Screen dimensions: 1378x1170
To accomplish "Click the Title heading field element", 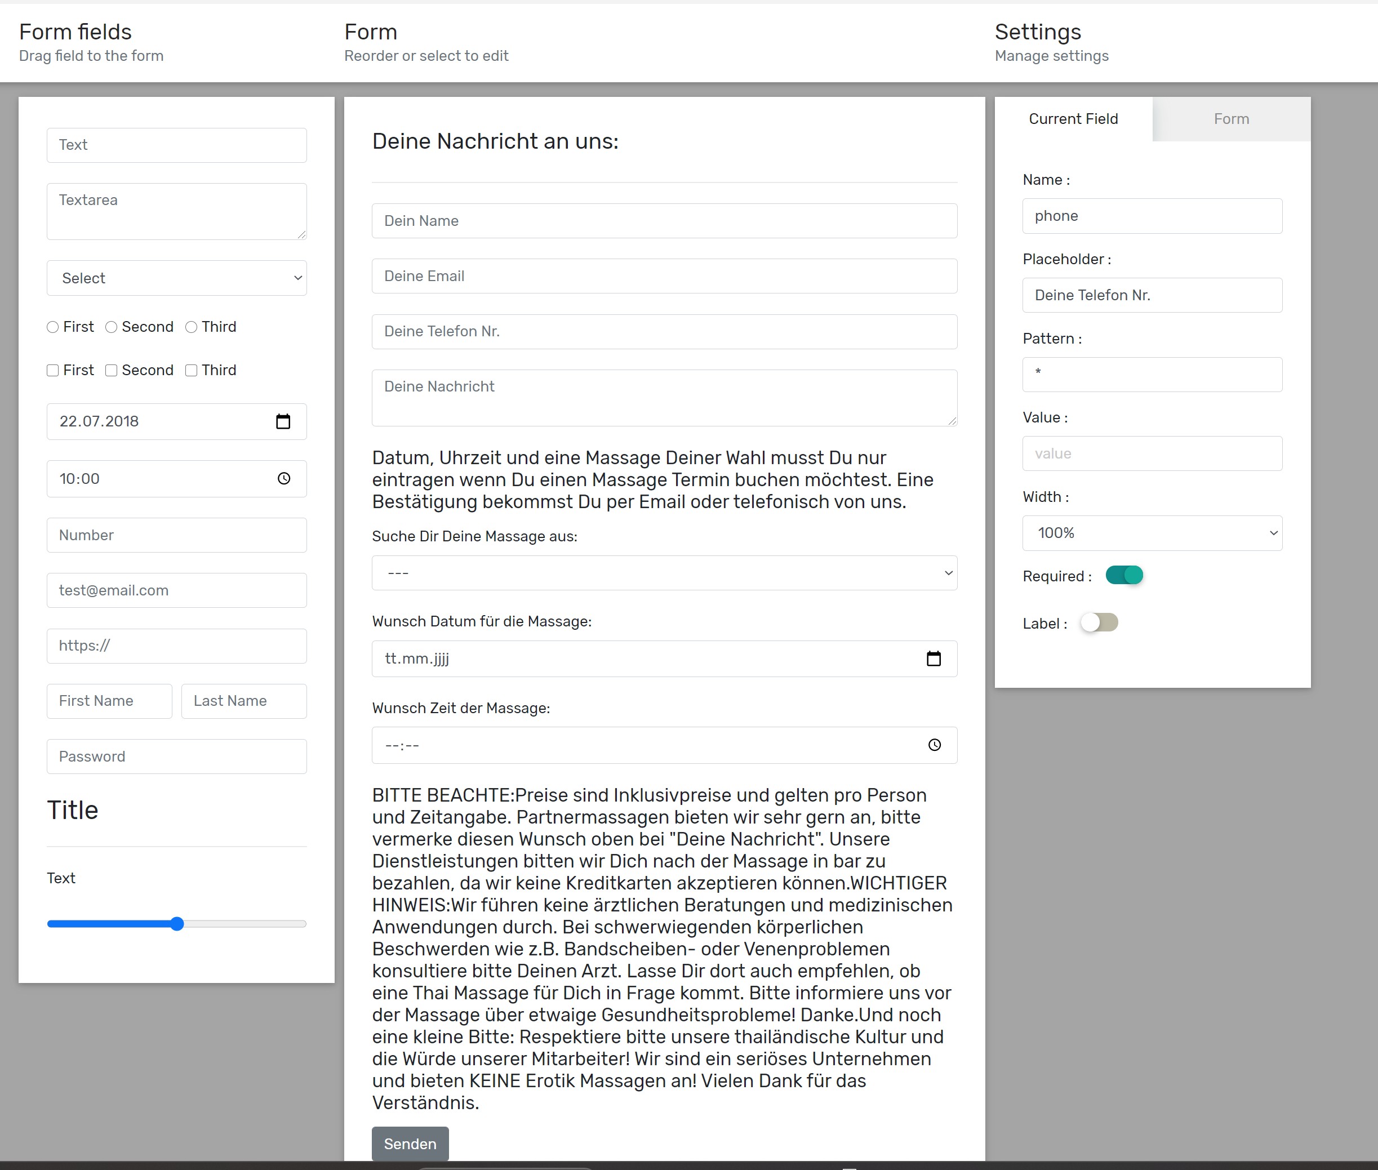I will coord(73,811).
